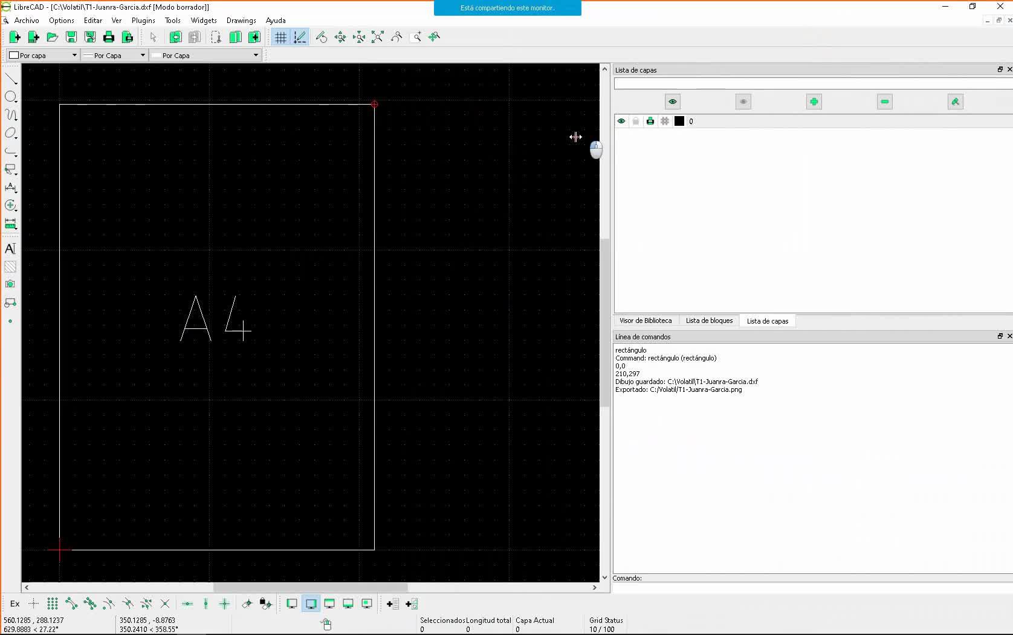The height and width of the screenshot is (635, 1013).
Task: Open the color 'Por capa' dropdown
Action: [x=44, y=56]
